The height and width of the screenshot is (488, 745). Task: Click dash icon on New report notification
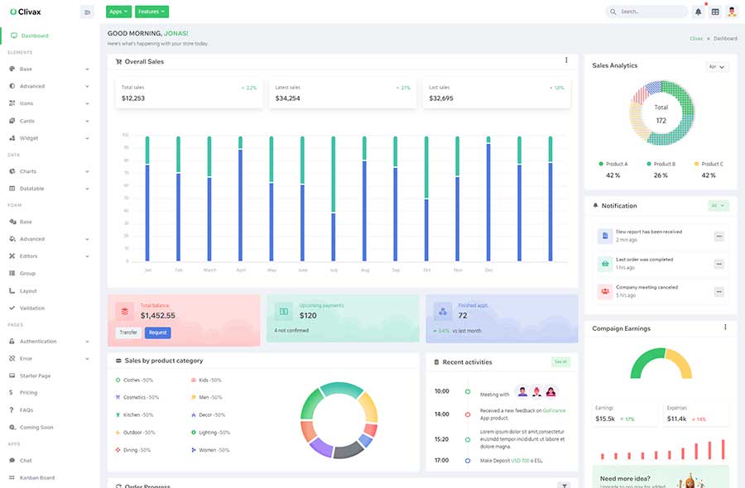(x=719, y=236)
